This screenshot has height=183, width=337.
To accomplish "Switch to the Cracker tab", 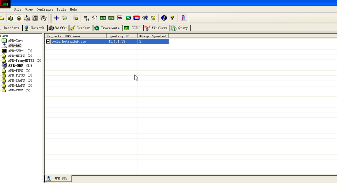I will point(81,28).
